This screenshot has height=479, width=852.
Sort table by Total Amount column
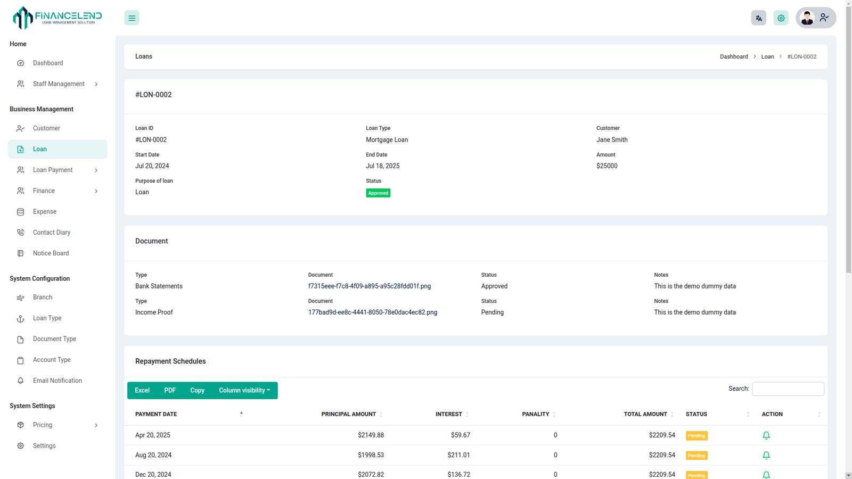point(645,414)
